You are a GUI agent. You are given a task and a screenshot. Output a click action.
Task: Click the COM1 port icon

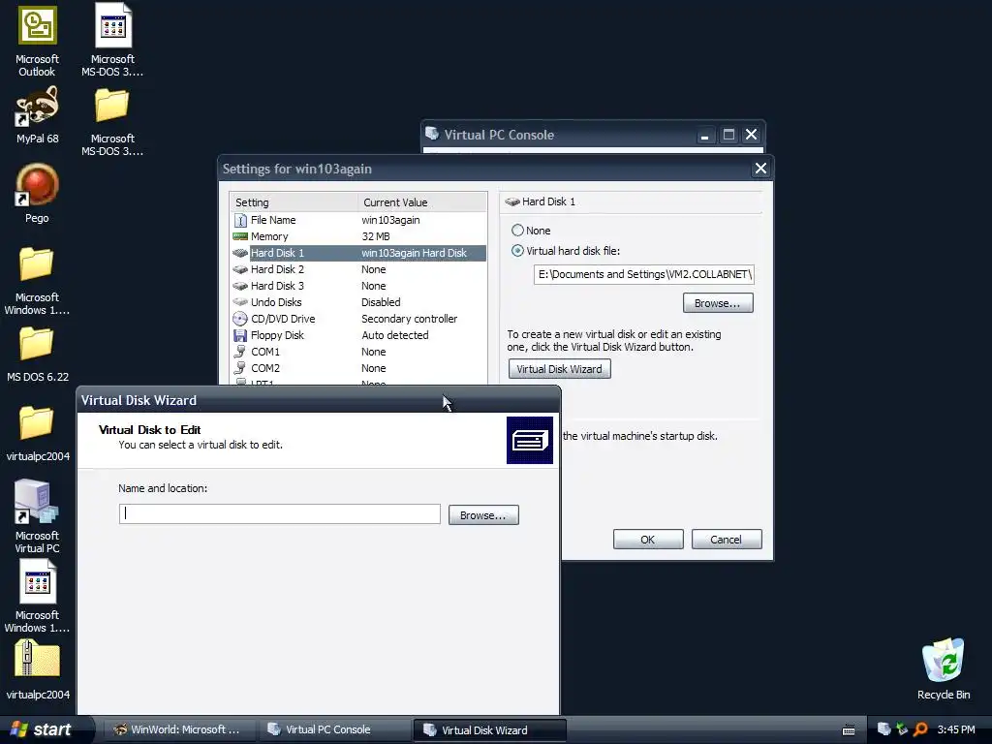240,352
